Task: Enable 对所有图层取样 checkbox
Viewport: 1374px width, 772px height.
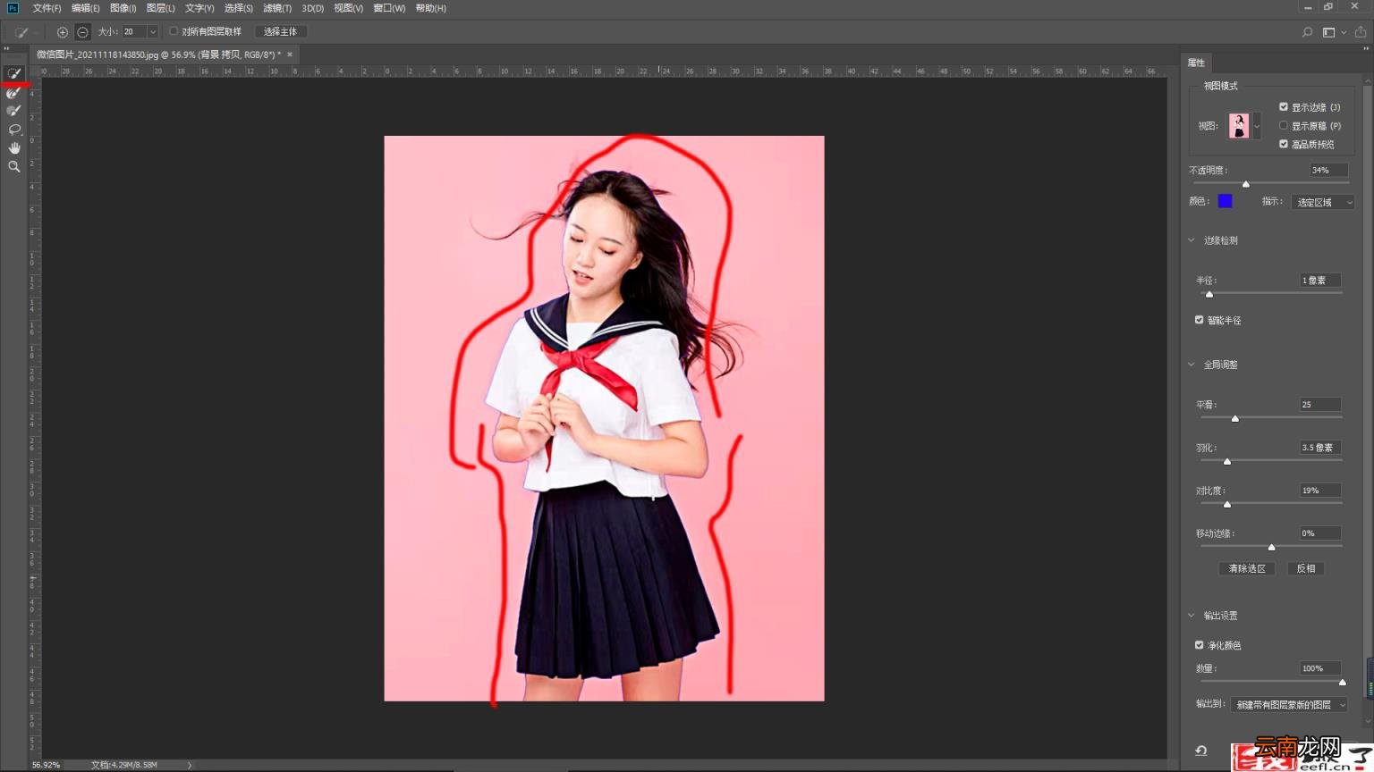Action: (x=174, y=31)
